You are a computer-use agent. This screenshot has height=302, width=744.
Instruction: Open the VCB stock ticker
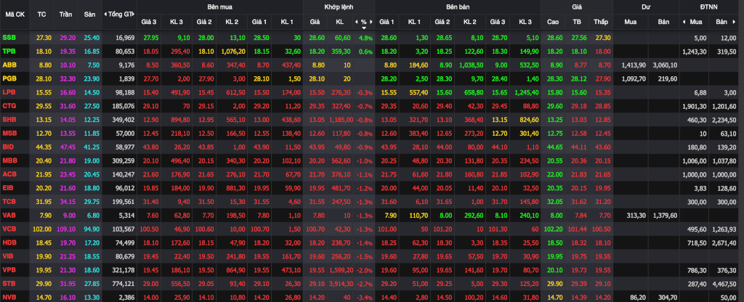[x=9, y=229]
